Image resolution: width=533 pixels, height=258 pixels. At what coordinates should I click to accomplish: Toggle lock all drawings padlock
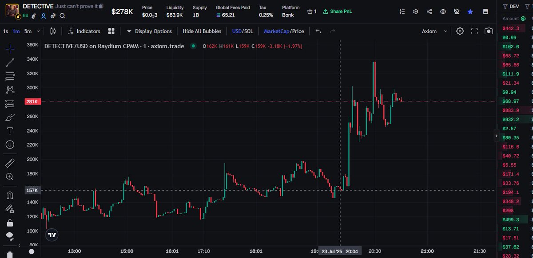[10, 223]
